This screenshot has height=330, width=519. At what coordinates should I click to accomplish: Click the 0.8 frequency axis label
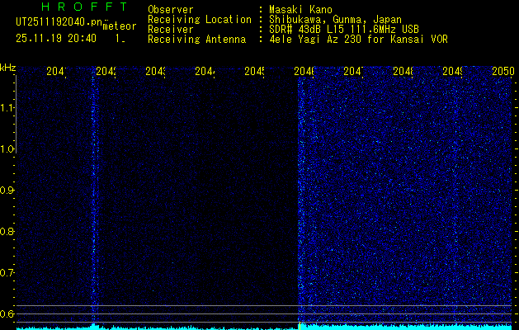(x=7, y=231)
